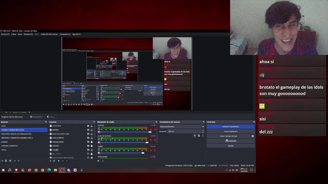Open Paneles menu
Screen dimensions: 328x184
[x=28, y=34]
